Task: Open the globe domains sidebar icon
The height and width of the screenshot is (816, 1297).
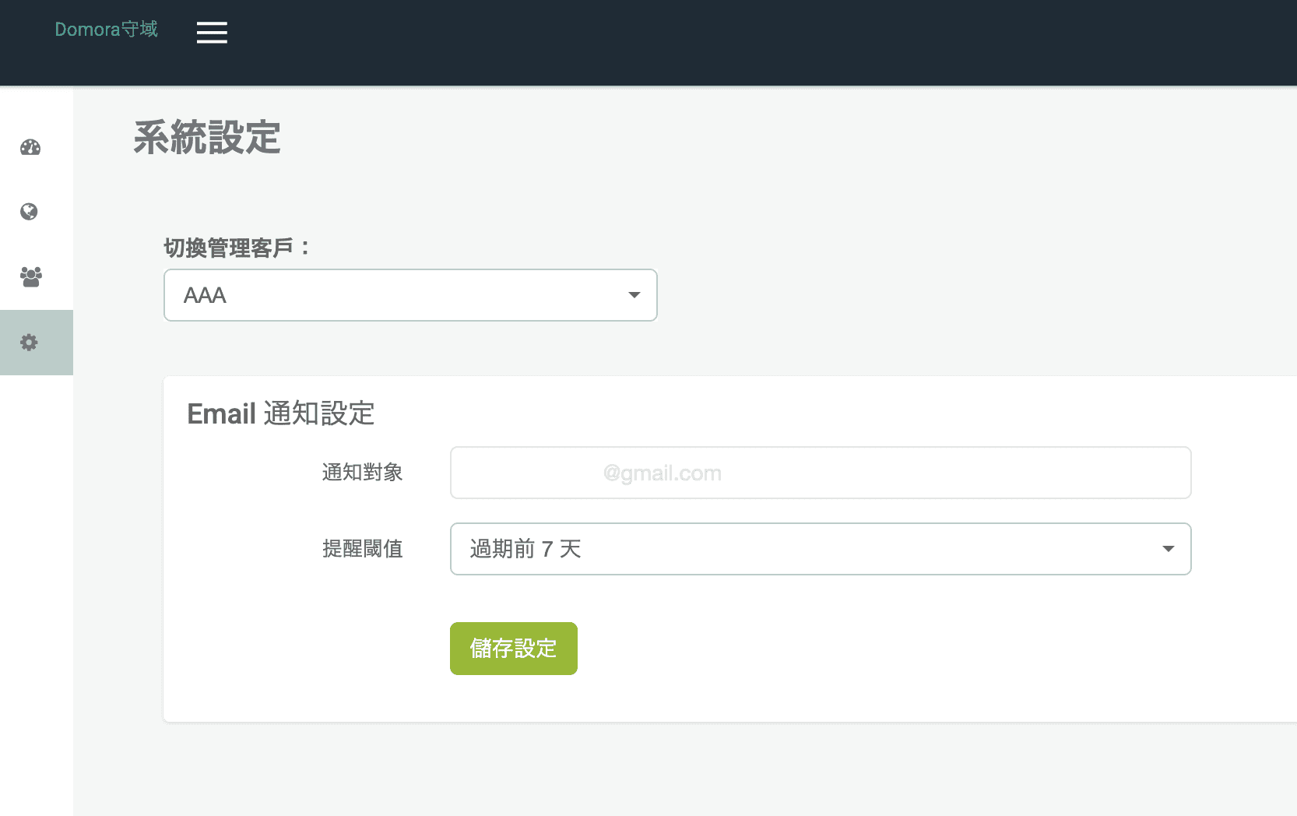Action: (30, 212)
